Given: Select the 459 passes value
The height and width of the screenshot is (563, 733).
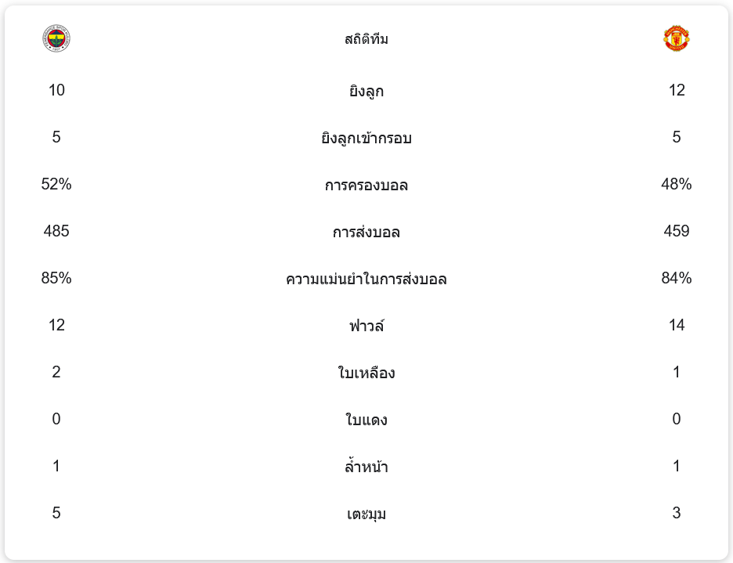Looking at the screenshot, I should click(x=677, y=231).
